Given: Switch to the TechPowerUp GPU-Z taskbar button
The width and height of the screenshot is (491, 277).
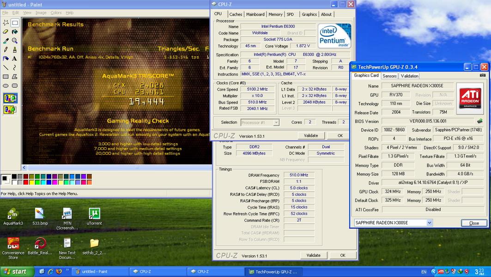Looking at the screenshot, I should 274,271.
